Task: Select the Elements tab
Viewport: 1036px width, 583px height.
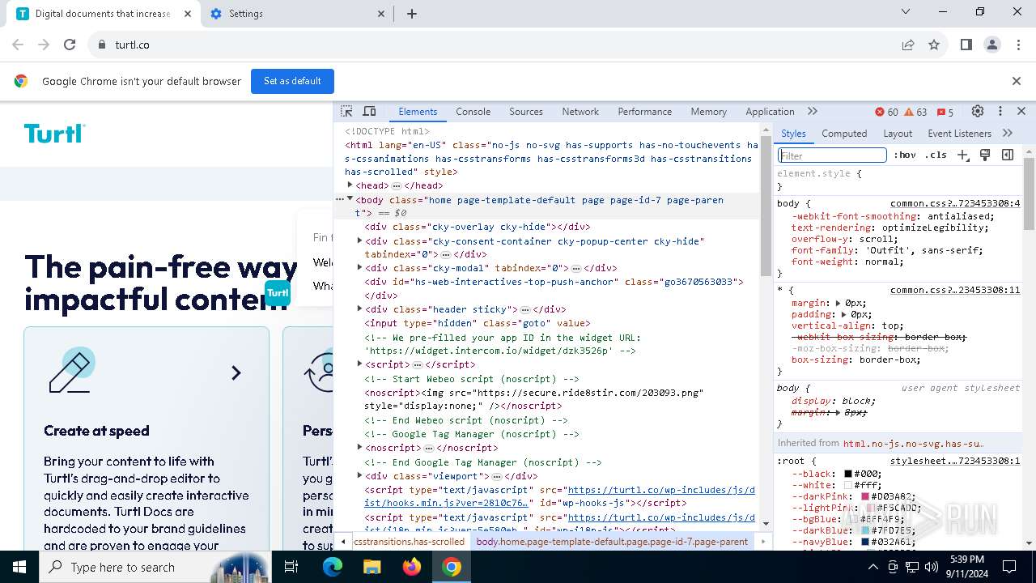Action: (x=418, y=112)
